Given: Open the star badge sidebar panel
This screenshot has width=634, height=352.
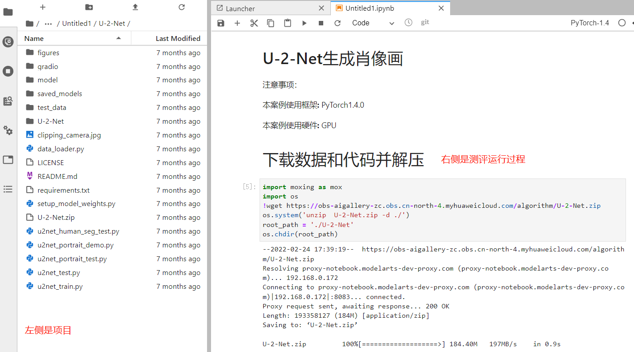Looking at the screenshot, I should [x=8, y=42].
